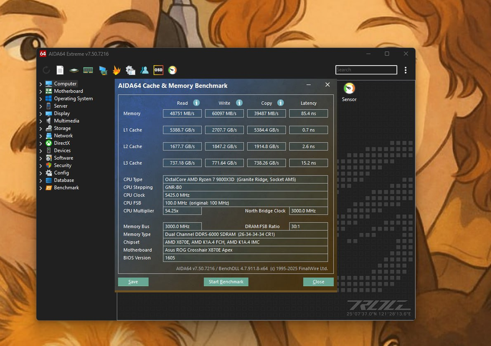Click the Memory Write value 60097 MB/s
This screenshot has width=491, height=346.
coord(224,113)
